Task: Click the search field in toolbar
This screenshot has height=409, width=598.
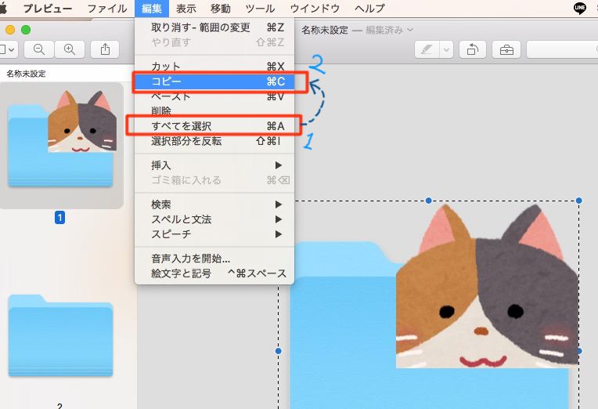Action: pyautogui.click(x=562, y=49)
